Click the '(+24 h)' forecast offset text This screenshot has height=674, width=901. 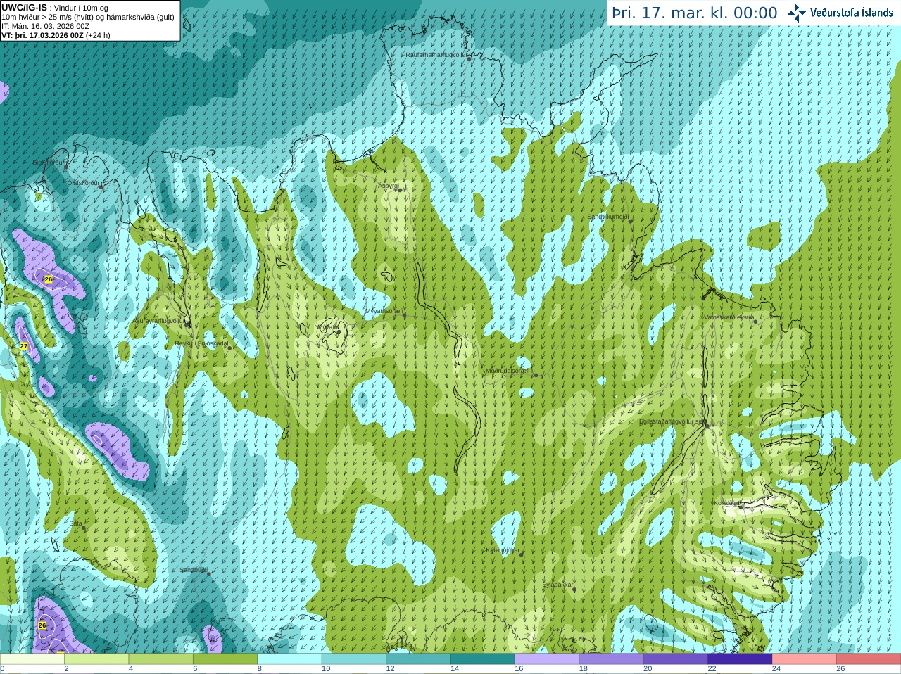point(98,35)
